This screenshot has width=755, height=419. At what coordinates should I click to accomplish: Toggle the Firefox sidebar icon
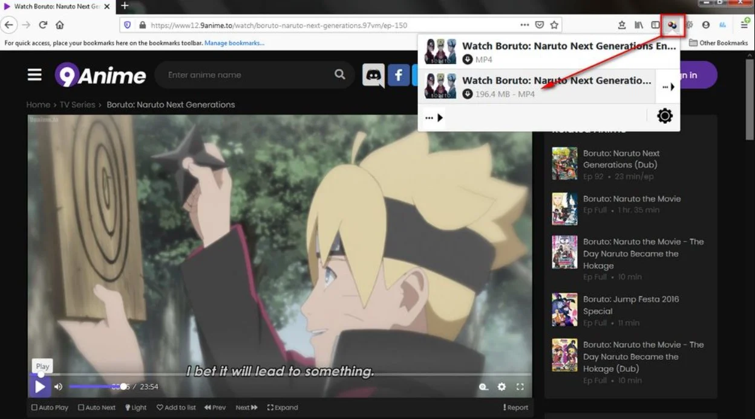coord(655,25)
